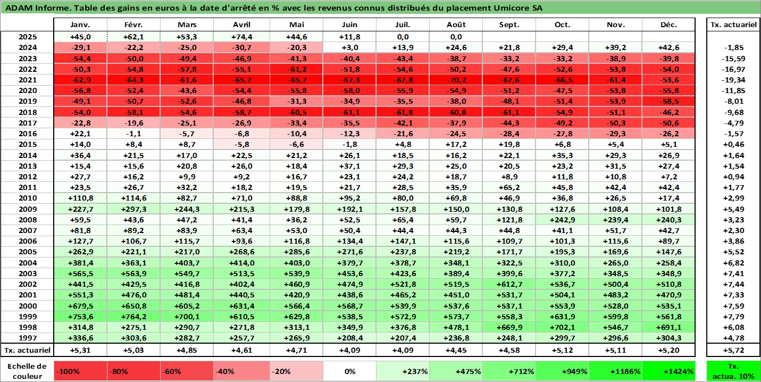Image resolution: width=761 pixels, height=382 pixels.
Task: Select the 2025 year row label
Action: point(27,37)
